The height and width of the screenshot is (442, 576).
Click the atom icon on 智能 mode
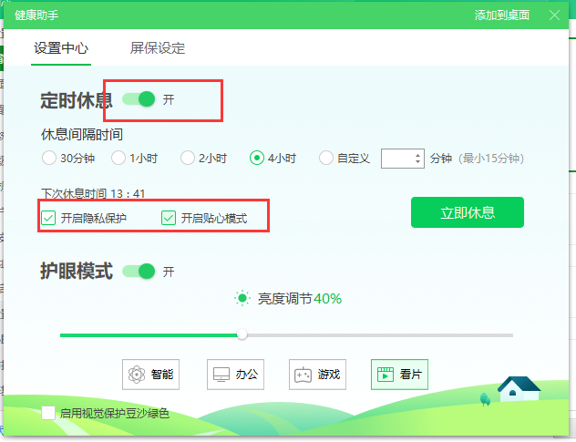point(137,375)
